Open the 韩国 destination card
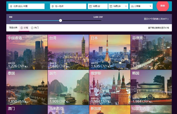Viewport: 177px width, 114px height. pos(151,87)
